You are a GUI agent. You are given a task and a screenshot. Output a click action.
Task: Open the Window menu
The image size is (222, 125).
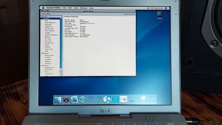tap(84, 8)
